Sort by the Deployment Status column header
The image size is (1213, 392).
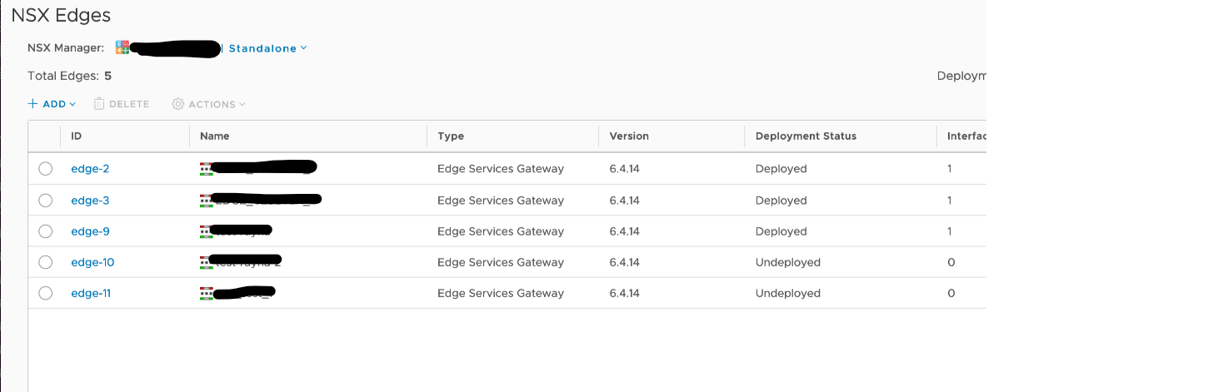tap(805, 136)
